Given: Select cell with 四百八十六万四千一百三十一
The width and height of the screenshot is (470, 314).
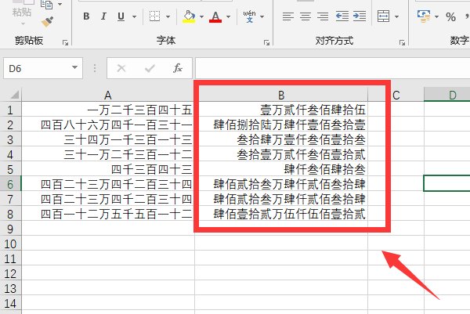Looking at the screenshot, I should 108,125.
